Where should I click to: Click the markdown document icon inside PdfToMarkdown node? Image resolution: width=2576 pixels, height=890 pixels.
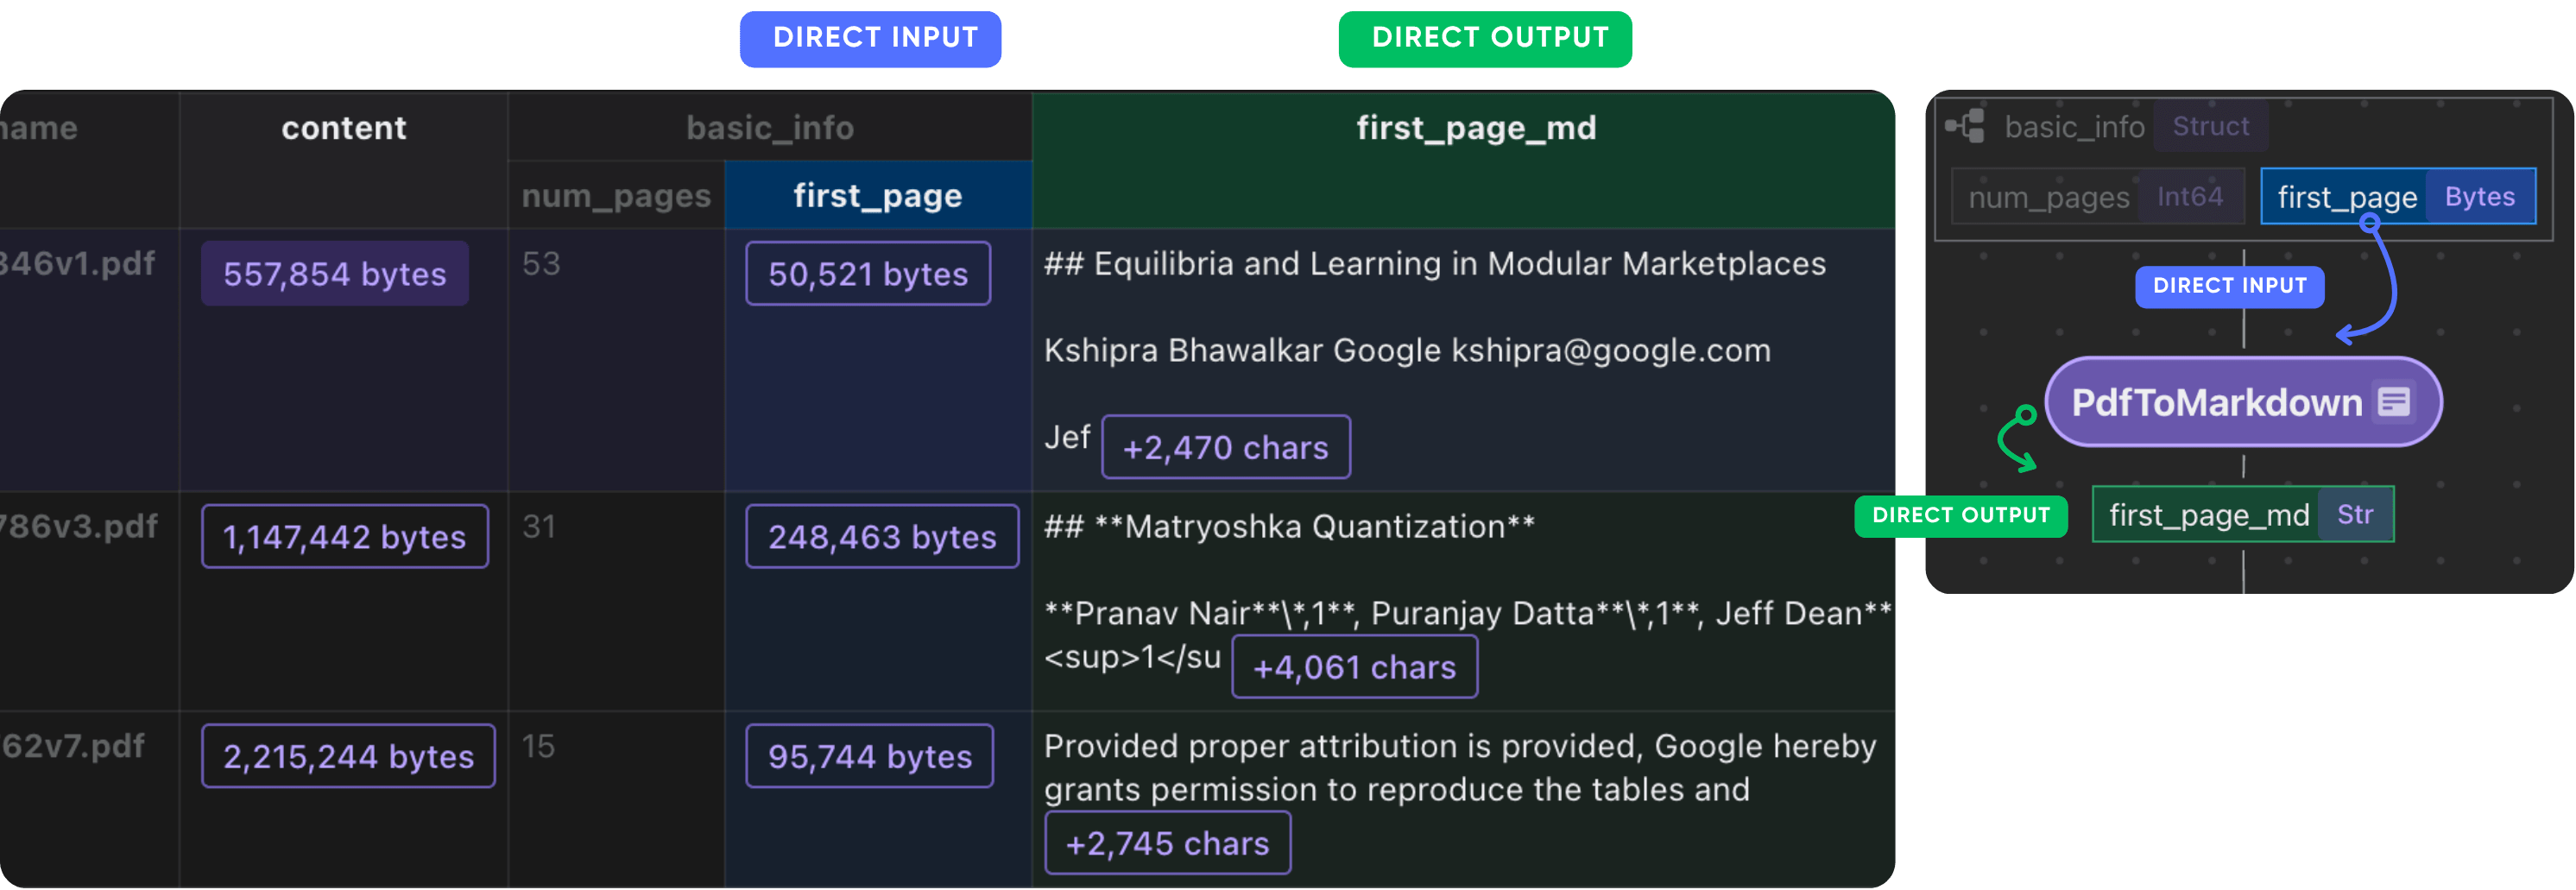(x=2395, y=401)
